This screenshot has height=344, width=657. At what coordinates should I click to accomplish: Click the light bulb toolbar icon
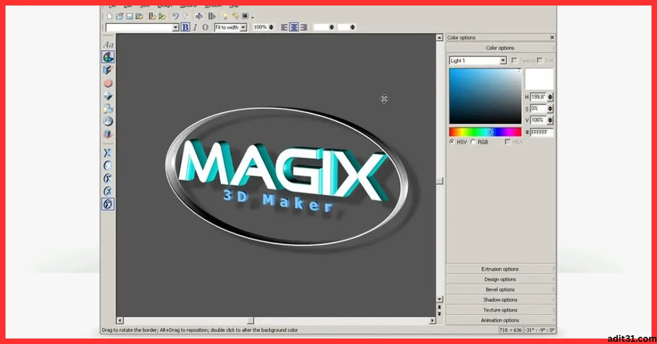coord(224,16)
